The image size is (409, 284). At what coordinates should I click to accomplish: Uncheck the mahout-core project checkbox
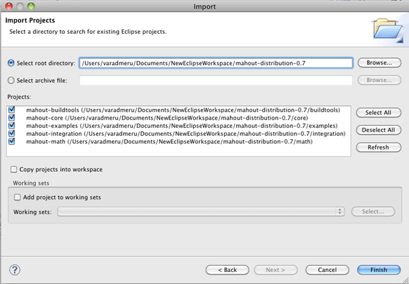click(13, 118)
